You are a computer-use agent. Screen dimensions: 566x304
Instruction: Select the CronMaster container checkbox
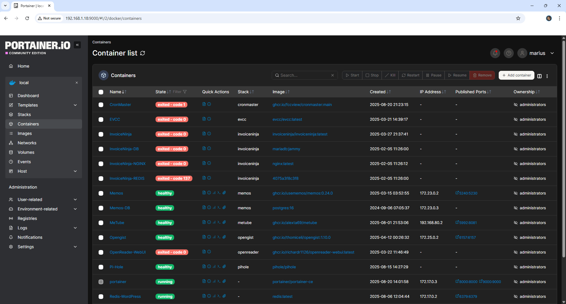pyautogui.click(x=101, y=105)
